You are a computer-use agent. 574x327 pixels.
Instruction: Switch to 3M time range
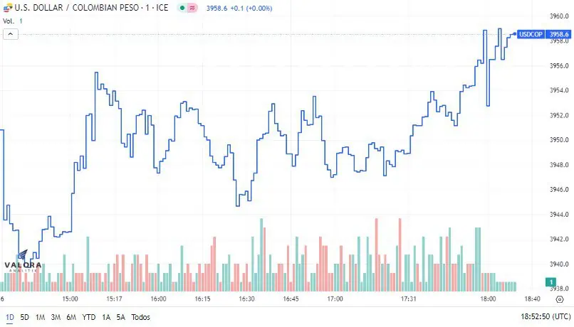[56, 317]
